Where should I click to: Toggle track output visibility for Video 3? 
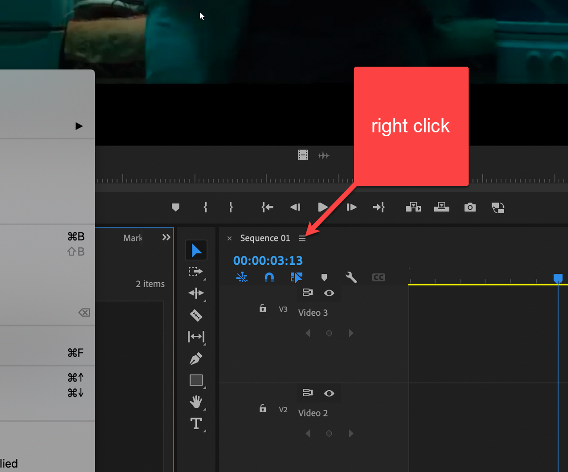329,292
